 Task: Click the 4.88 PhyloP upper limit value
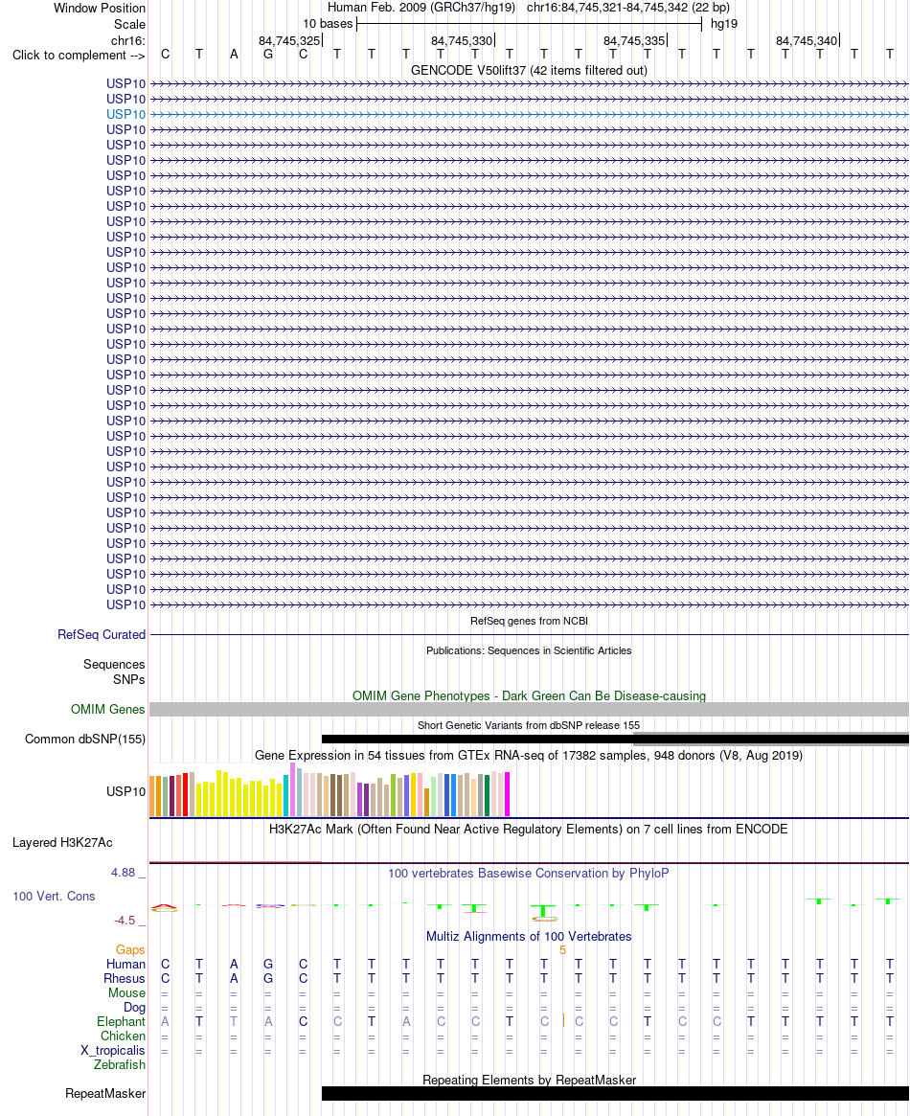[123, 873]
